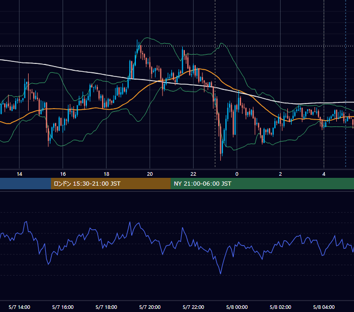Click the 14 hour axis label

(19, 174)
